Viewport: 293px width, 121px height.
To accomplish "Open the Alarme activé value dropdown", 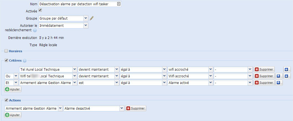I will (190, 83).
